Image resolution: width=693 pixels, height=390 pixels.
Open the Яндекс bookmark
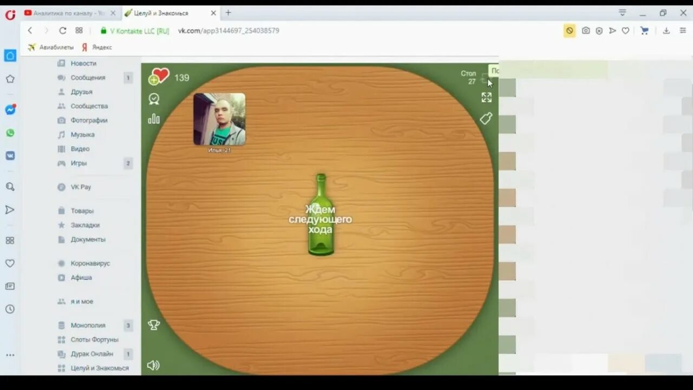coord(97,47)
